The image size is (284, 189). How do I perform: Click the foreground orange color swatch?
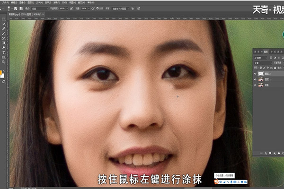click(0, 73)
